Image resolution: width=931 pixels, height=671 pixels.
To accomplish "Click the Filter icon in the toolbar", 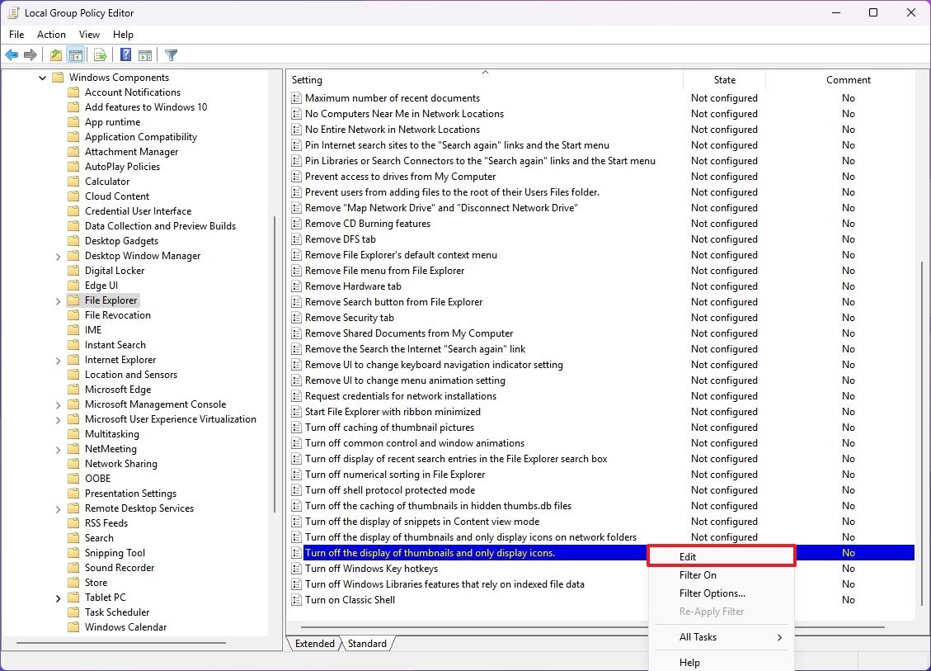I will [171, 54].
